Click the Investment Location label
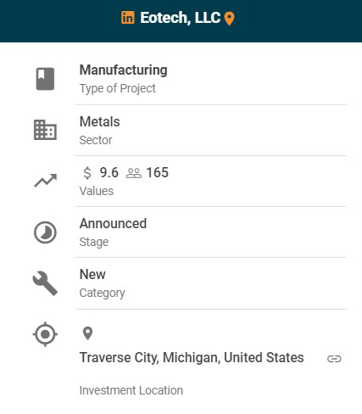 click(x=131, y=390)
